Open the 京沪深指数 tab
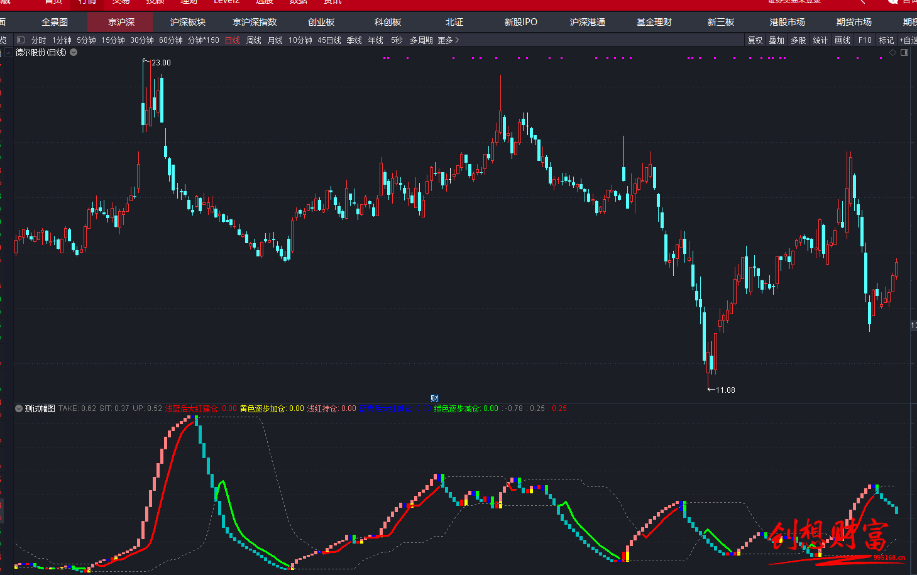The image size is (917, 575). (x=255, y=22)
